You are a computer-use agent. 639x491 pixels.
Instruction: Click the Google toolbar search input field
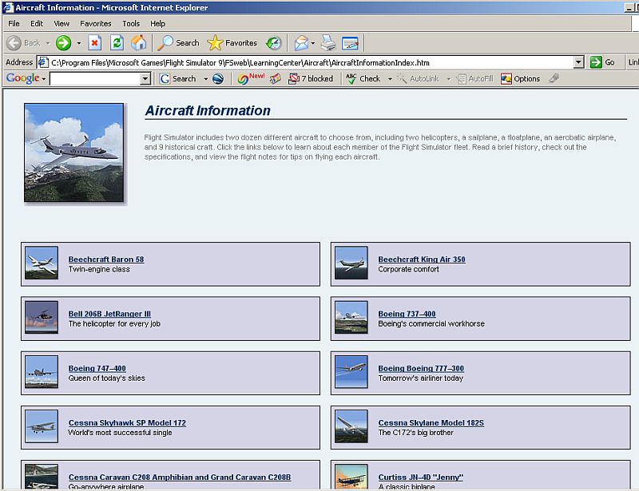(x=94, y=79)
